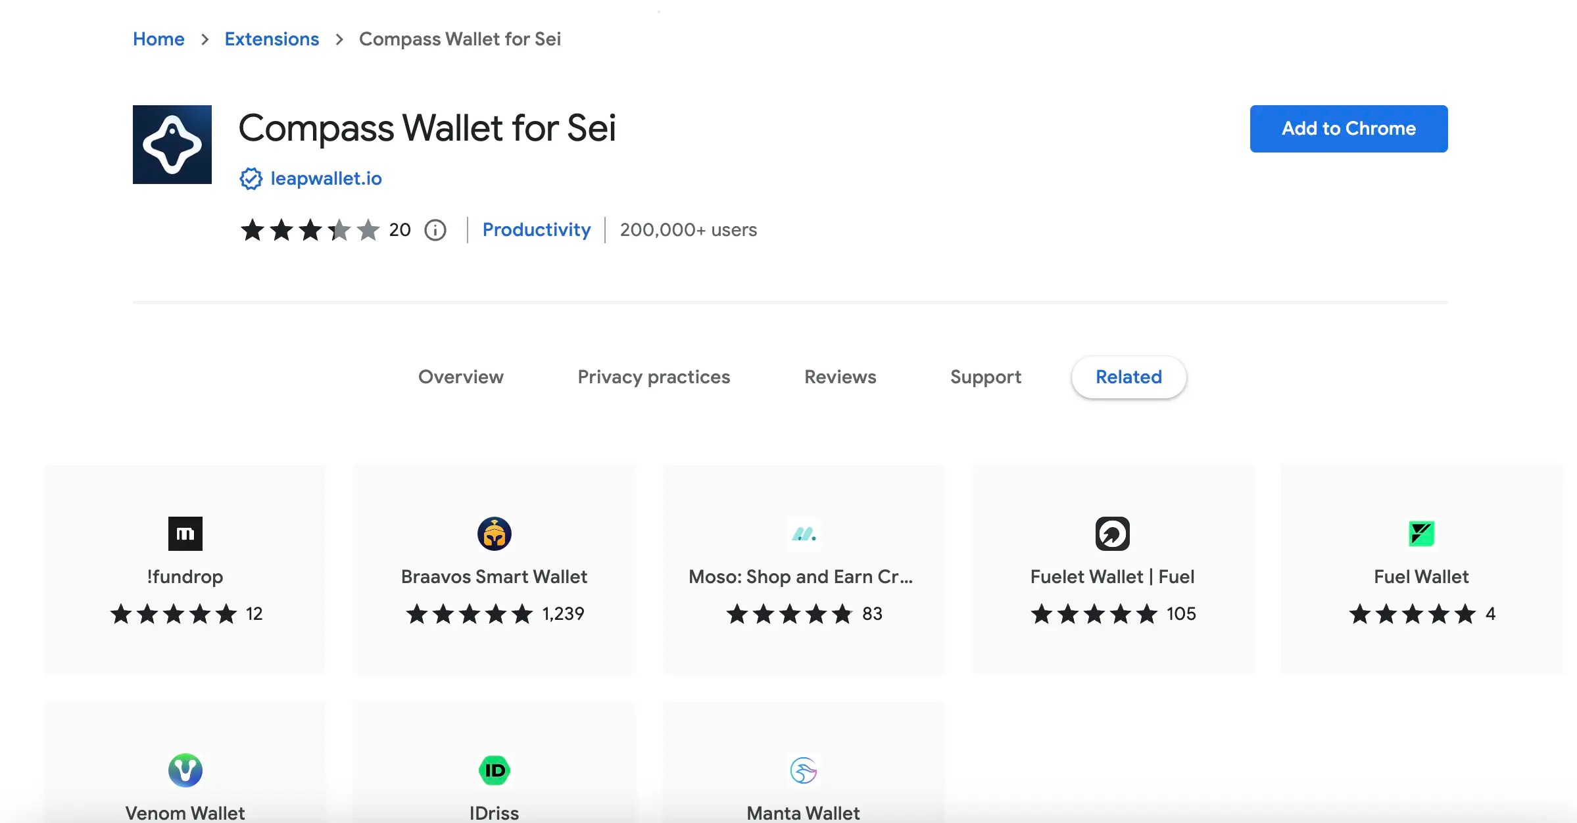Open the Privacy practices tab
Screen dimensions: 1577x823
point(654,377)
